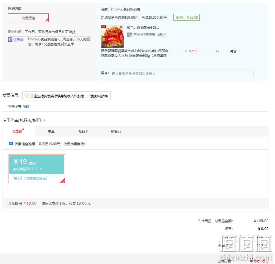Switch to the 京豆 tab

[51, 131]
